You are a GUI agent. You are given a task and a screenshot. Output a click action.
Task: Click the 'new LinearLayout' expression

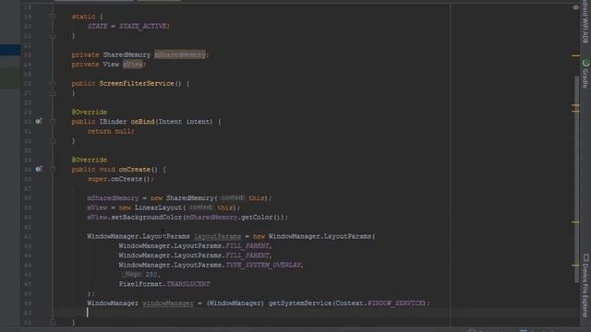coord(151,207)
